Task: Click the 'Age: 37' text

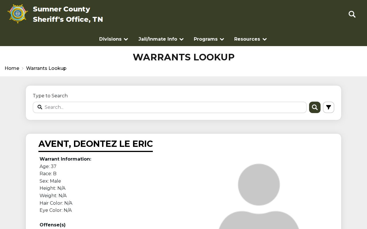Action: [x=48, y=166]
